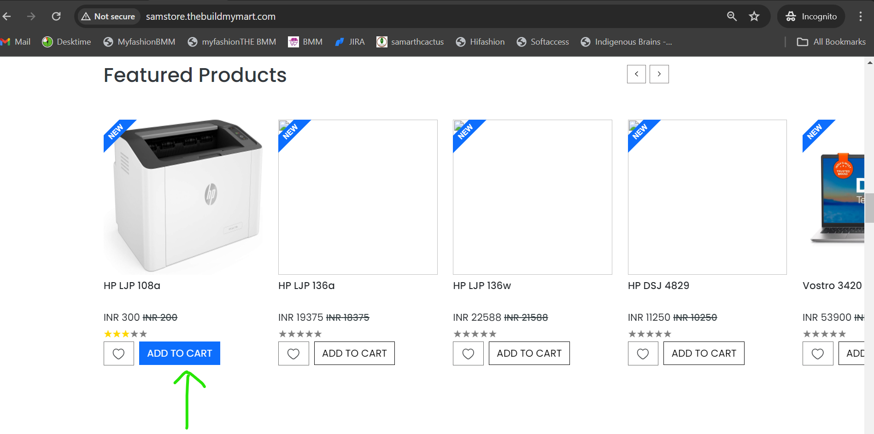Open the zoom magnifier icon in address bar
874x434 pixels.
click(732, 17)
